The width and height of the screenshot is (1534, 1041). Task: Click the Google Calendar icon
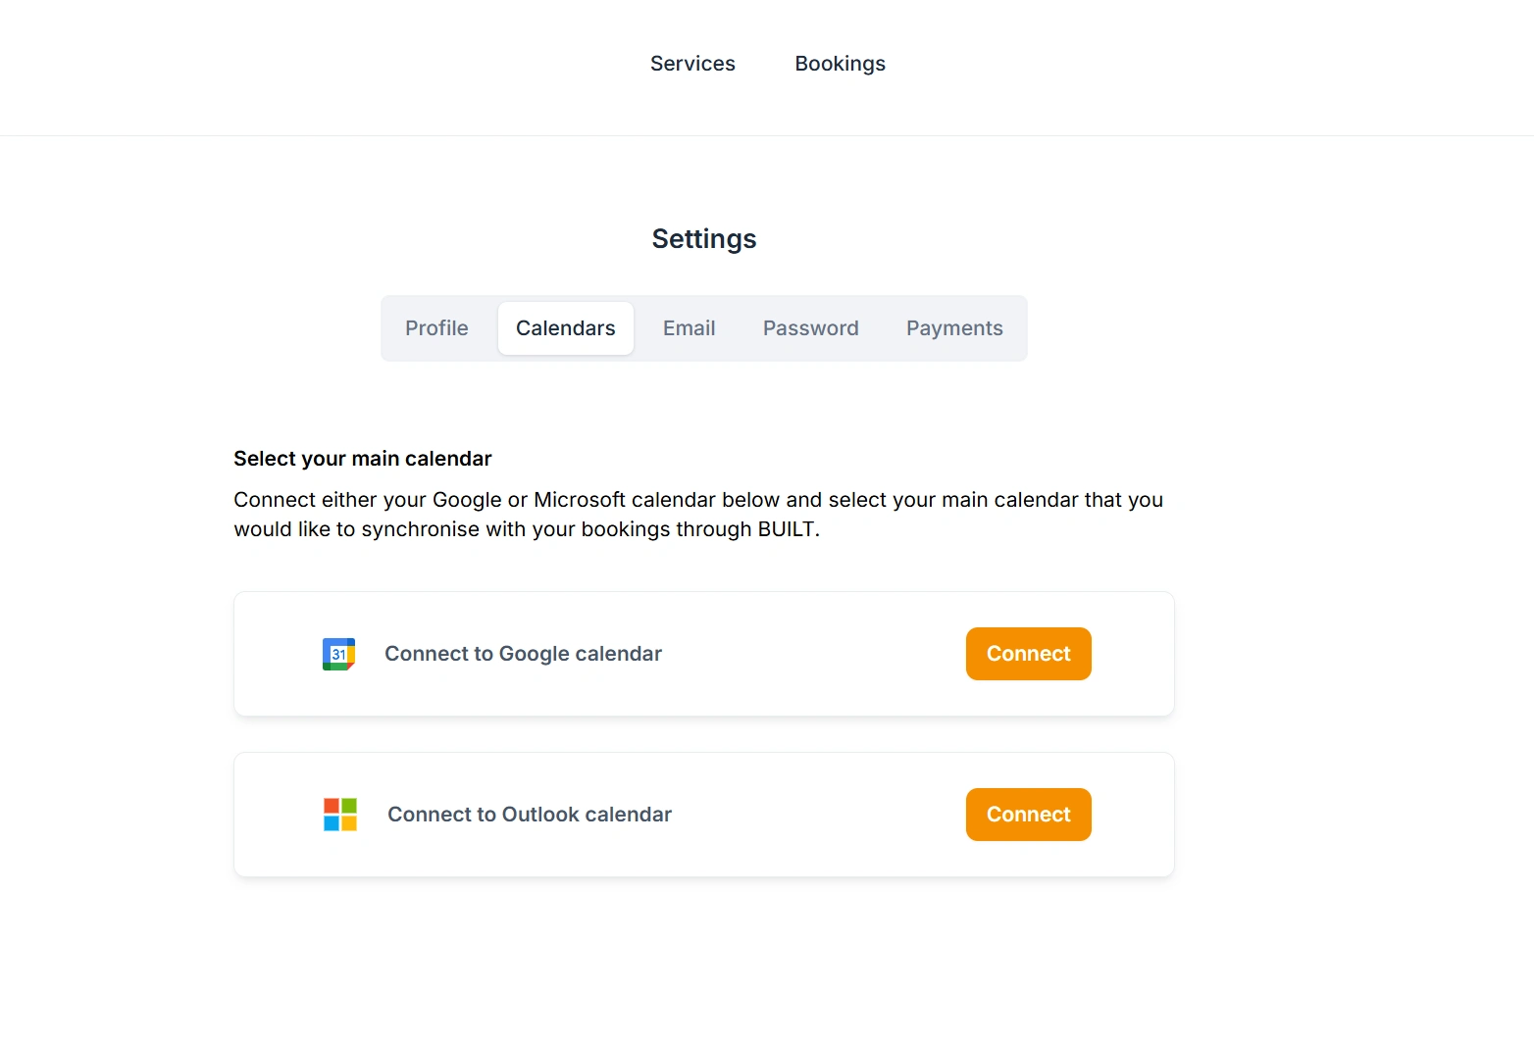(x=338, y=654)
